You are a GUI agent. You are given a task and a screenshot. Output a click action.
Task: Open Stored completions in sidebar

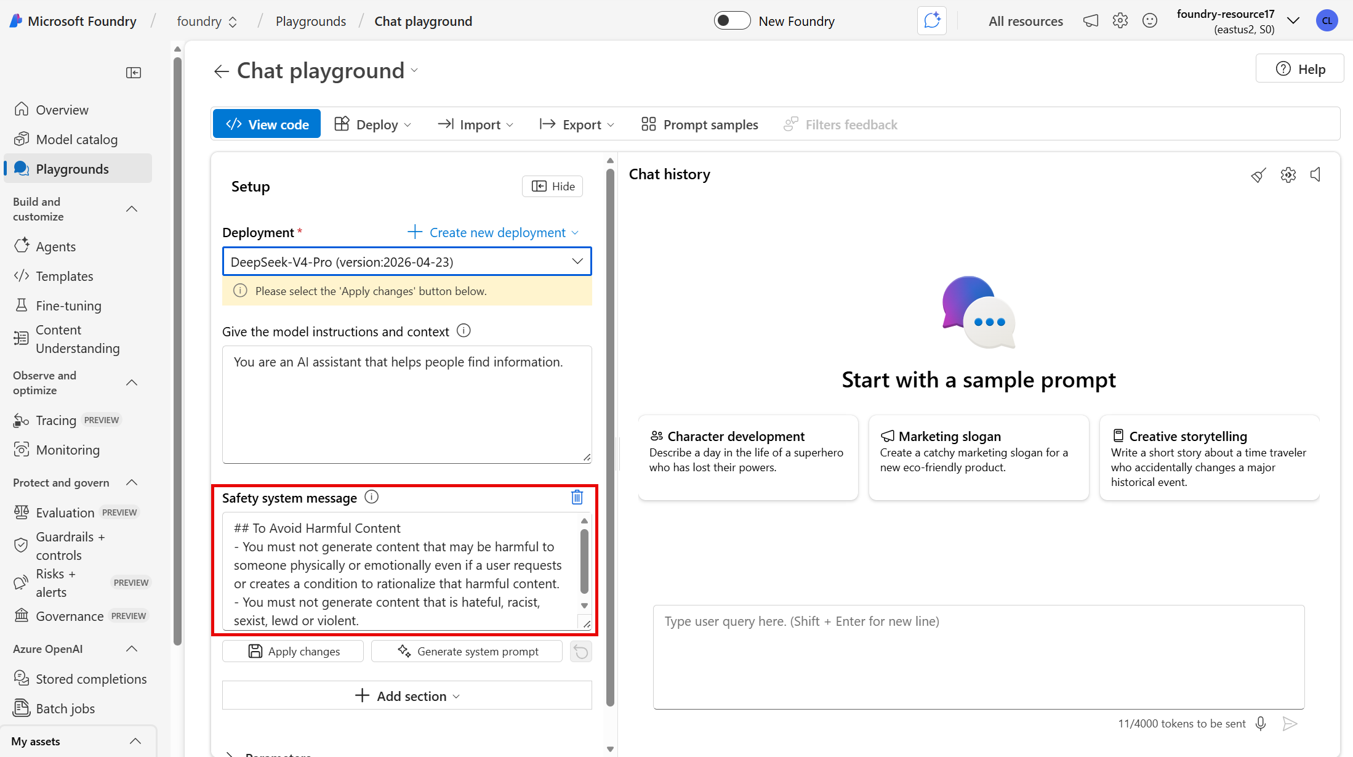tap(78, 679)
